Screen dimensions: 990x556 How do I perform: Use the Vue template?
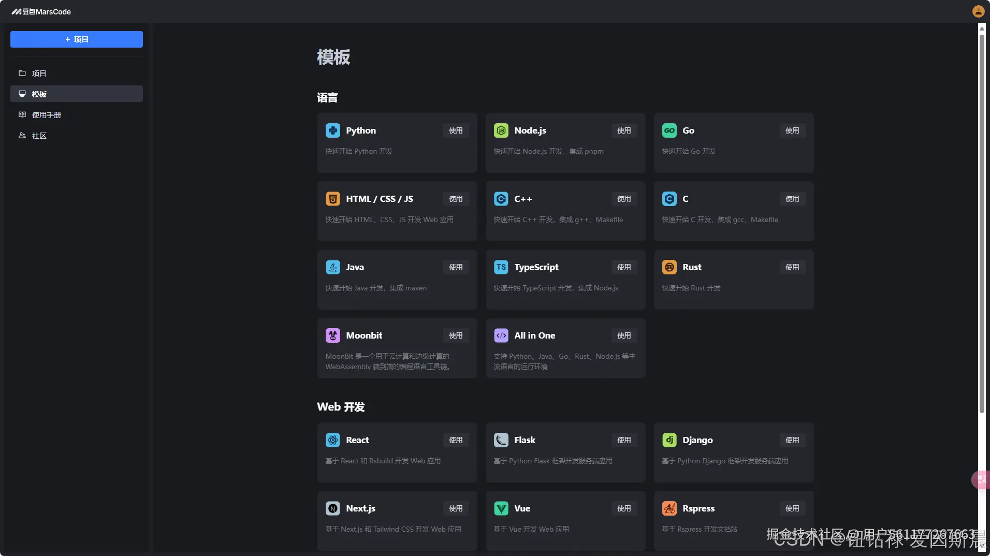tap(624, 508)
